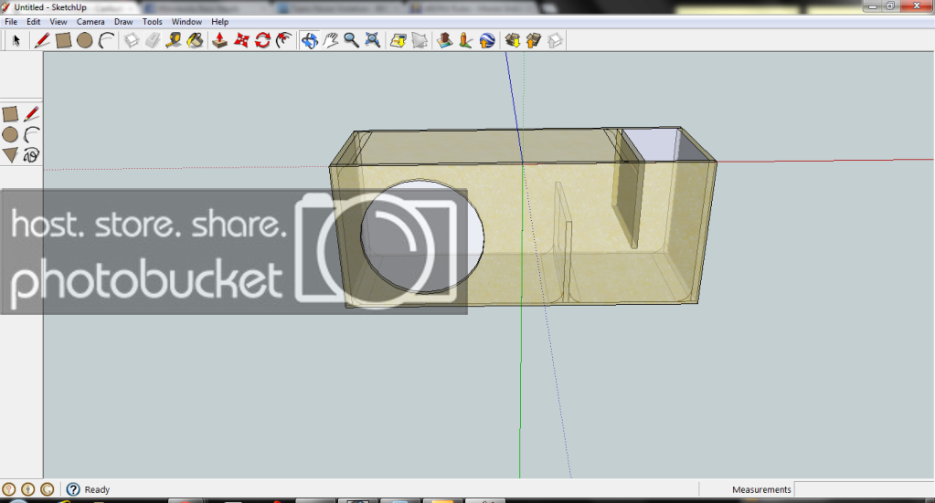Image resolution: width=935 pixels, height=503 pixels.
Task: Click the Orbit camera tool
Action: point(309,40)
